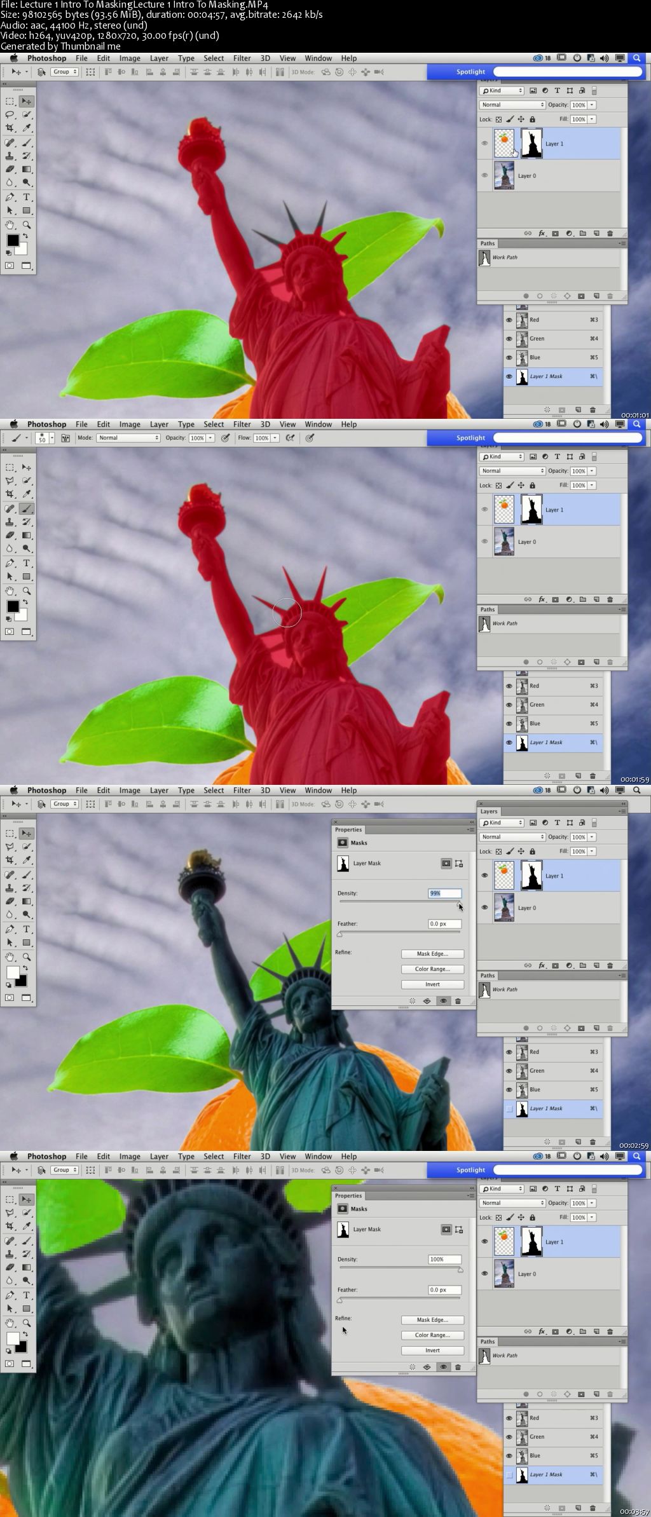
Task: Toggle Blue channel visibility in the 00:02:59 frame
Action: point(509,1089)
